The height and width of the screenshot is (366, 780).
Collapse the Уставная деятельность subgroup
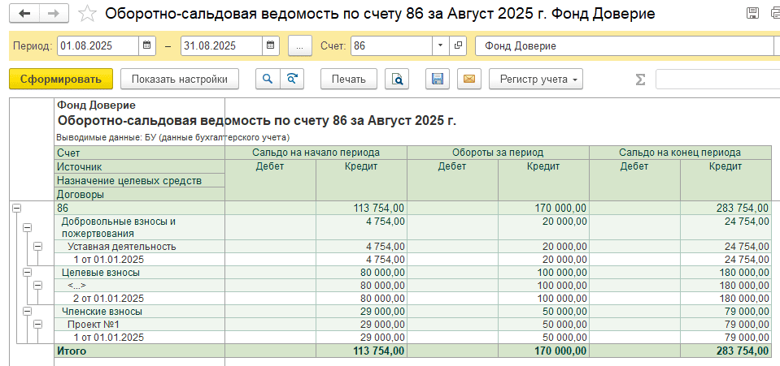(37, 247)
